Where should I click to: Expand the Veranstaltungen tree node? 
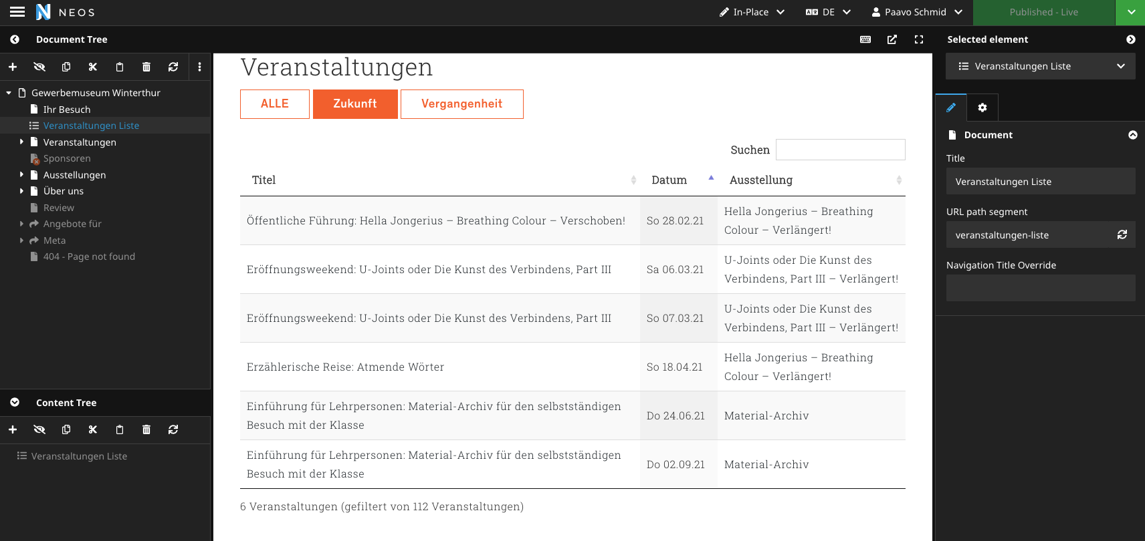click(x=21, y=142)
